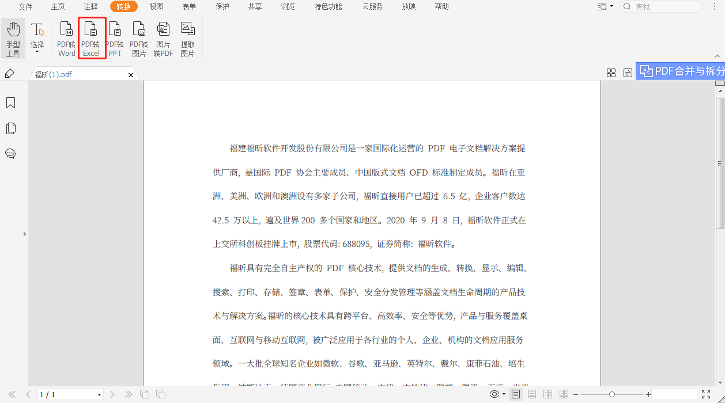Image resolution: width=725 pixels, height=403 pixels.
Task: Open the PDF合并与拆分 panel
Action: pyautogui.click(x=683, y=71)
